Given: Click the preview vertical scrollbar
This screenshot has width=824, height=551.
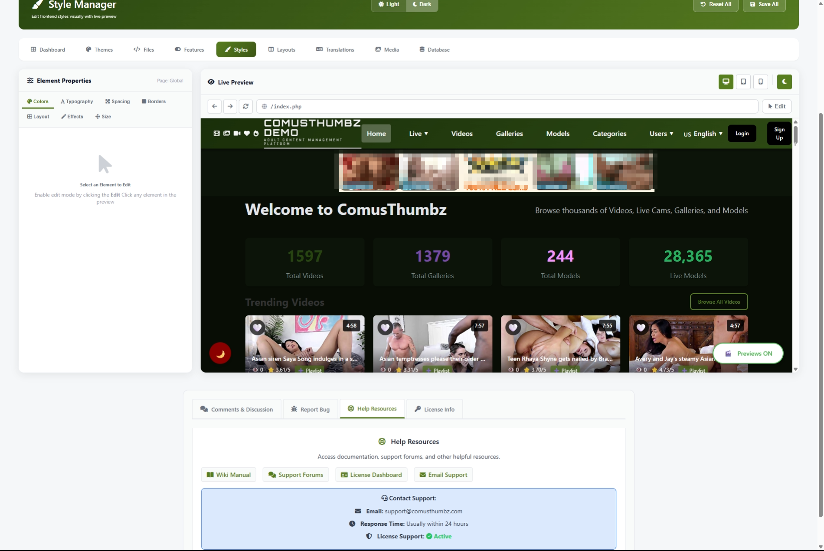Looking at the screenshot, I should (x=795, y=135).
